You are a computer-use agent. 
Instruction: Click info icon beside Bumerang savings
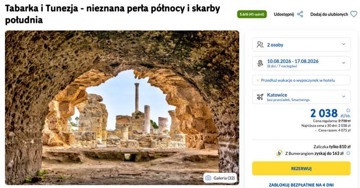(348, 153)
